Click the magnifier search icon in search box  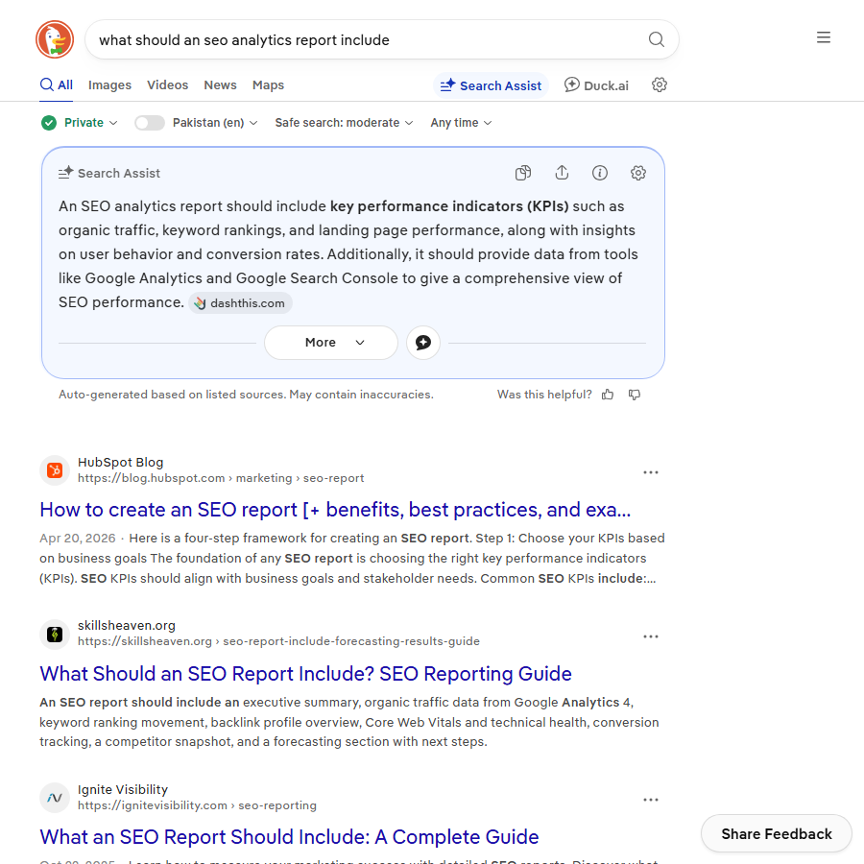656,39
